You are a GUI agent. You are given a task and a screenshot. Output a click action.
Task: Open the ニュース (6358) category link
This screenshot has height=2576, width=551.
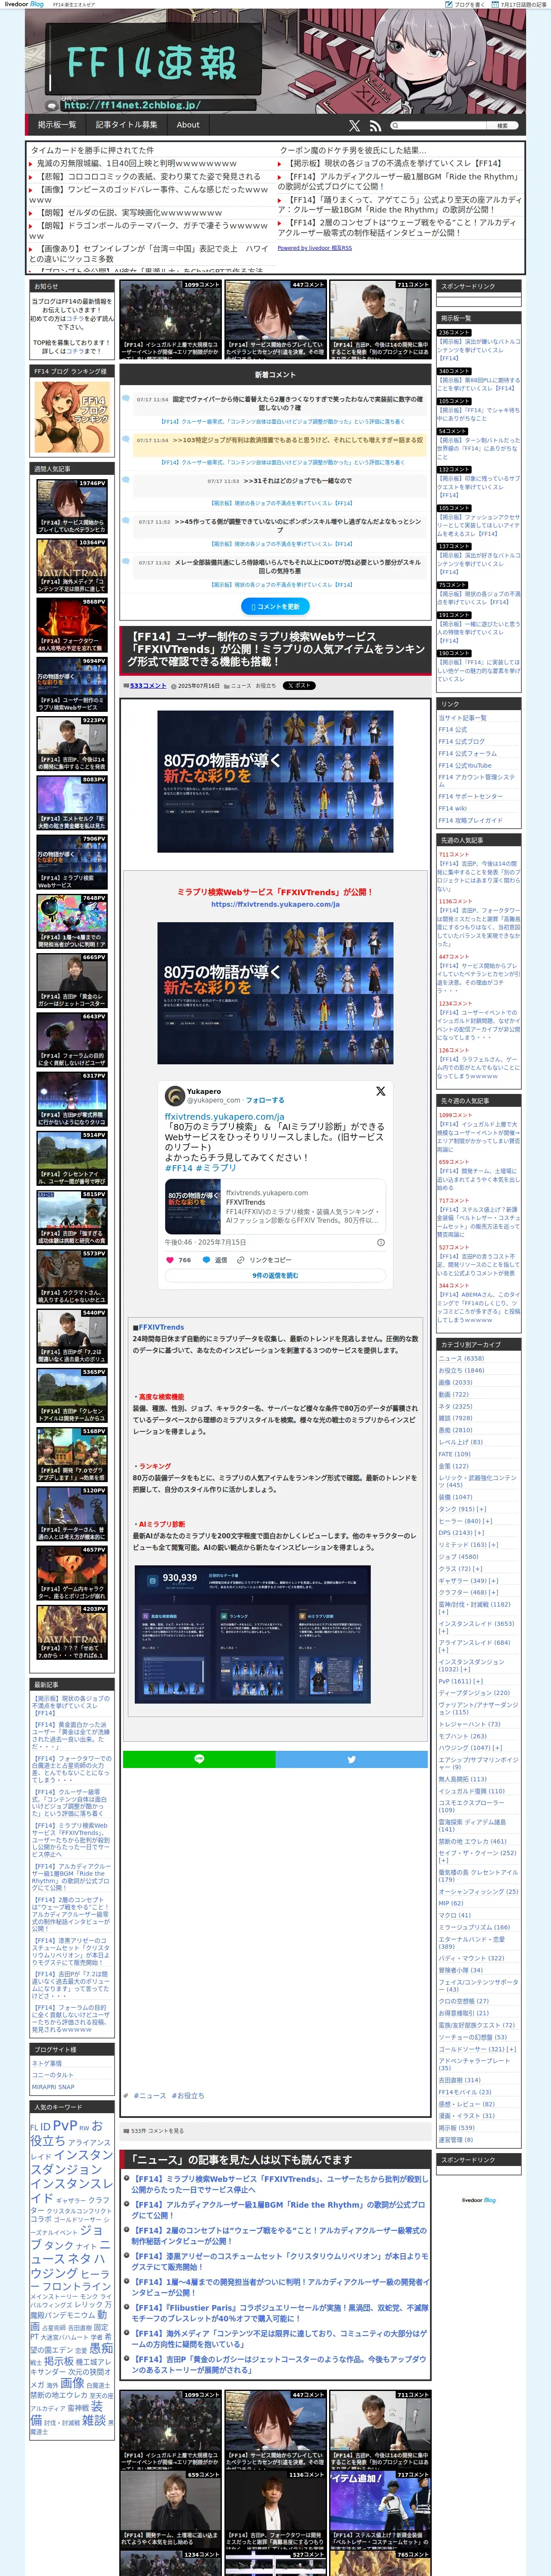tap(461, 1358)
